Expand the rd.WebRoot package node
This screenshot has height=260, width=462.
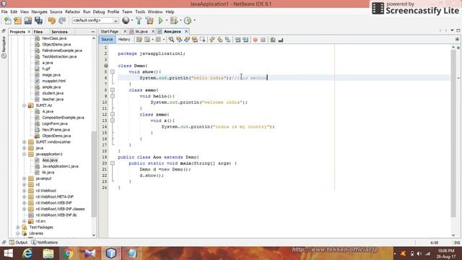point(25,191)
